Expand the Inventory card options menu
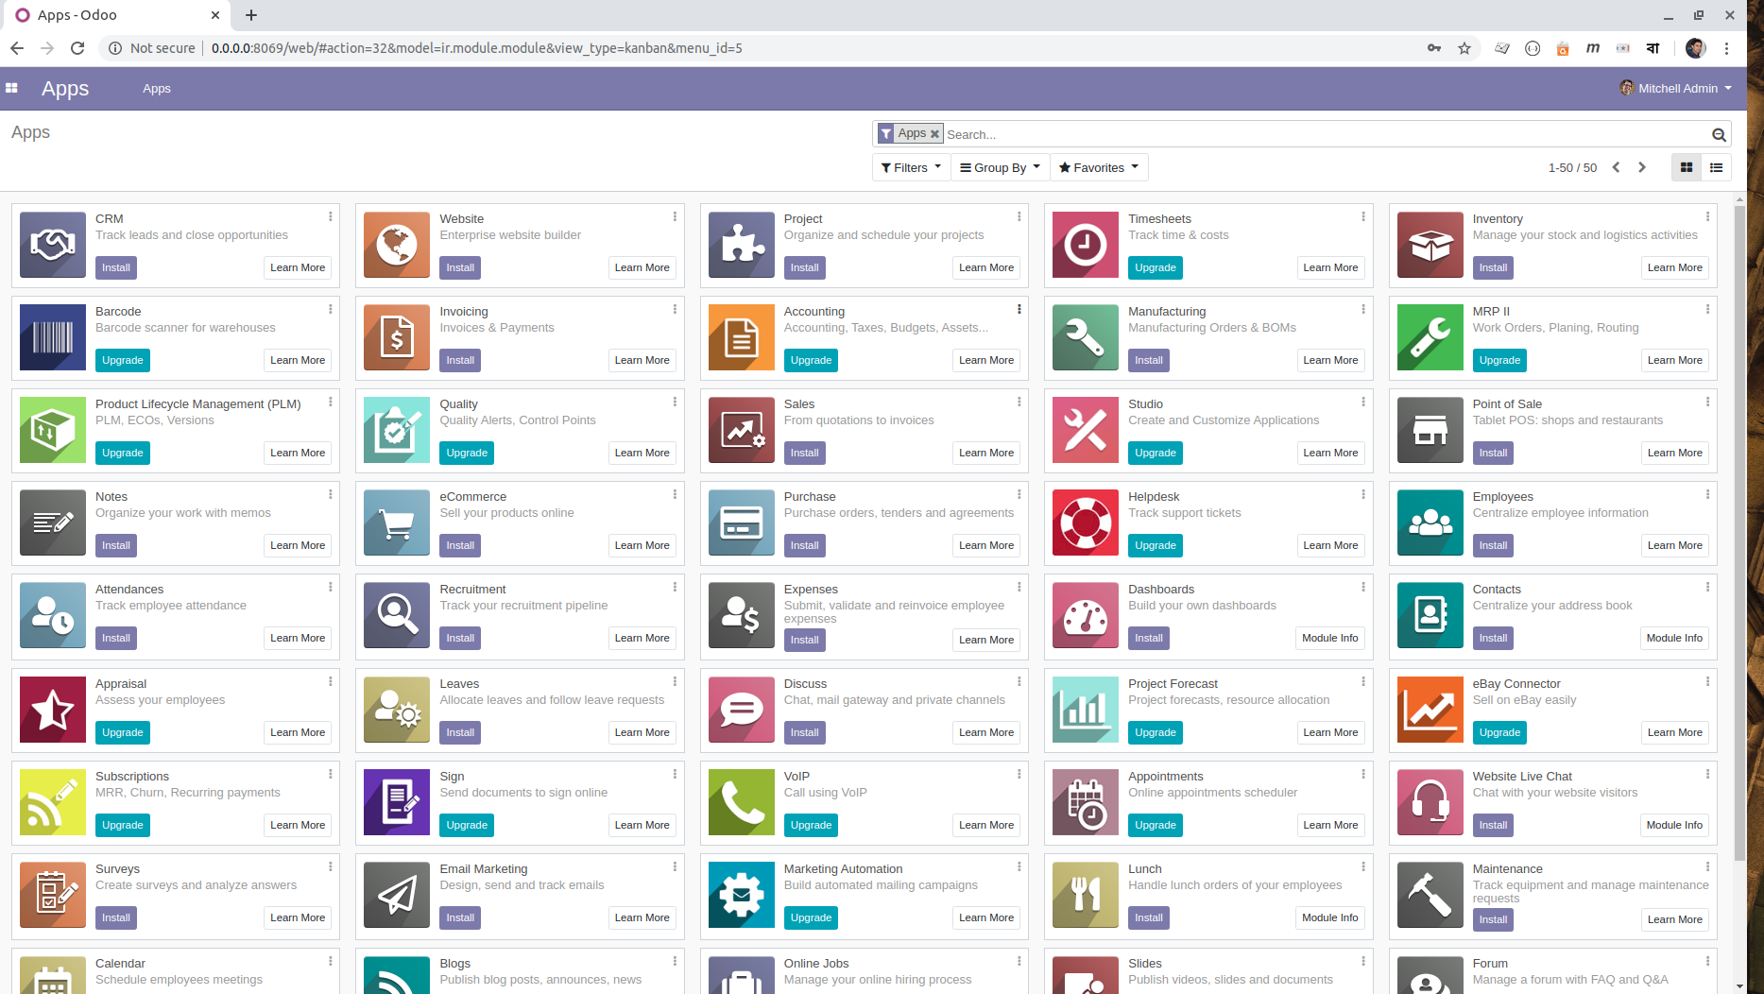1764x994 pixels. (x=1708, y=217)
